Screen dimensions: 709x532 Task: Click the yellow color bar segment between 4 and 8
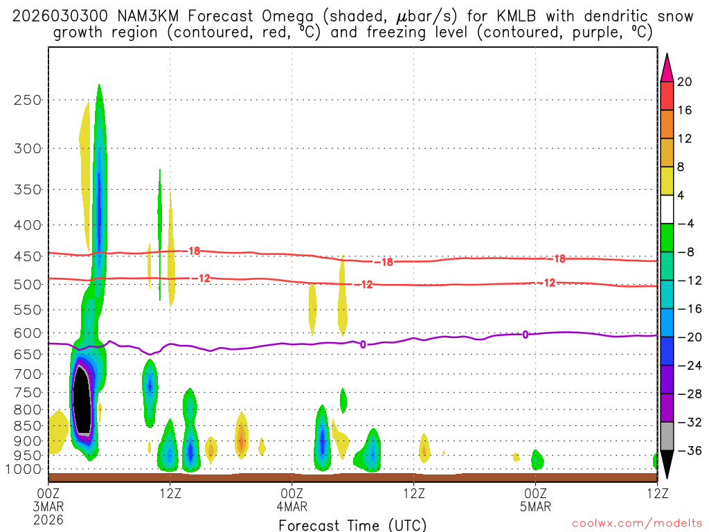(x=667, y=181)
